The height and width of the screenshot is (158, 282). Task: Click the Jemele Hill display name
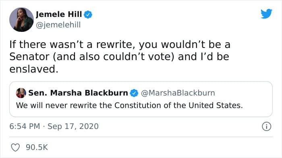click(x=59, y=14)
